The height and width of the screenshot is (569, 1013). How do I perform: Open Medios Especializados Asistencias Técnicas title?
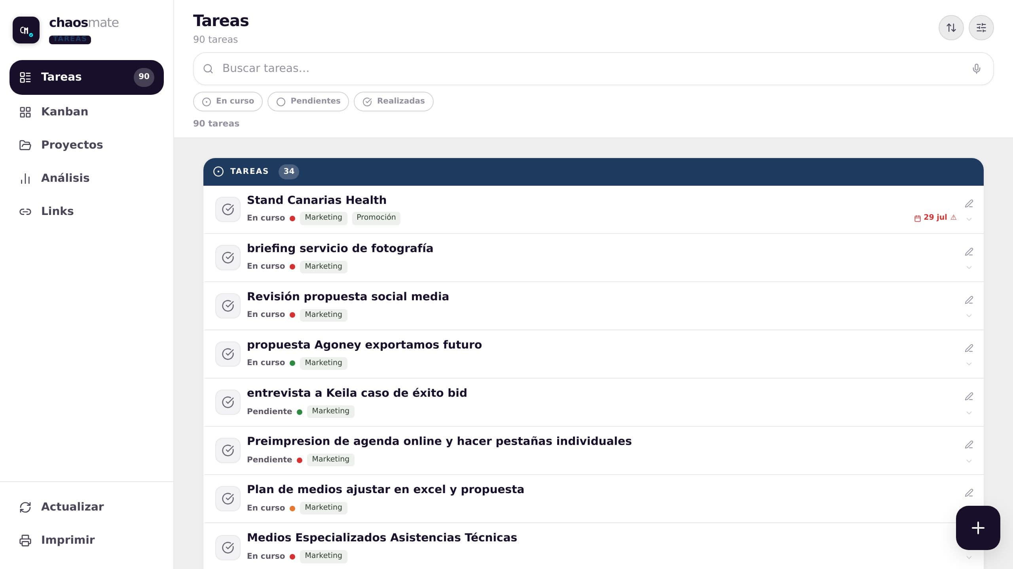[382, 538]
